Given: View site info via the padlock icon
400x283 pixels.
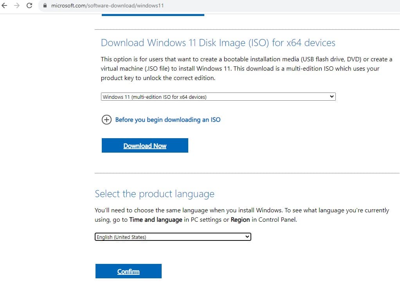Looking at the screenshot, I should [44, 6].
